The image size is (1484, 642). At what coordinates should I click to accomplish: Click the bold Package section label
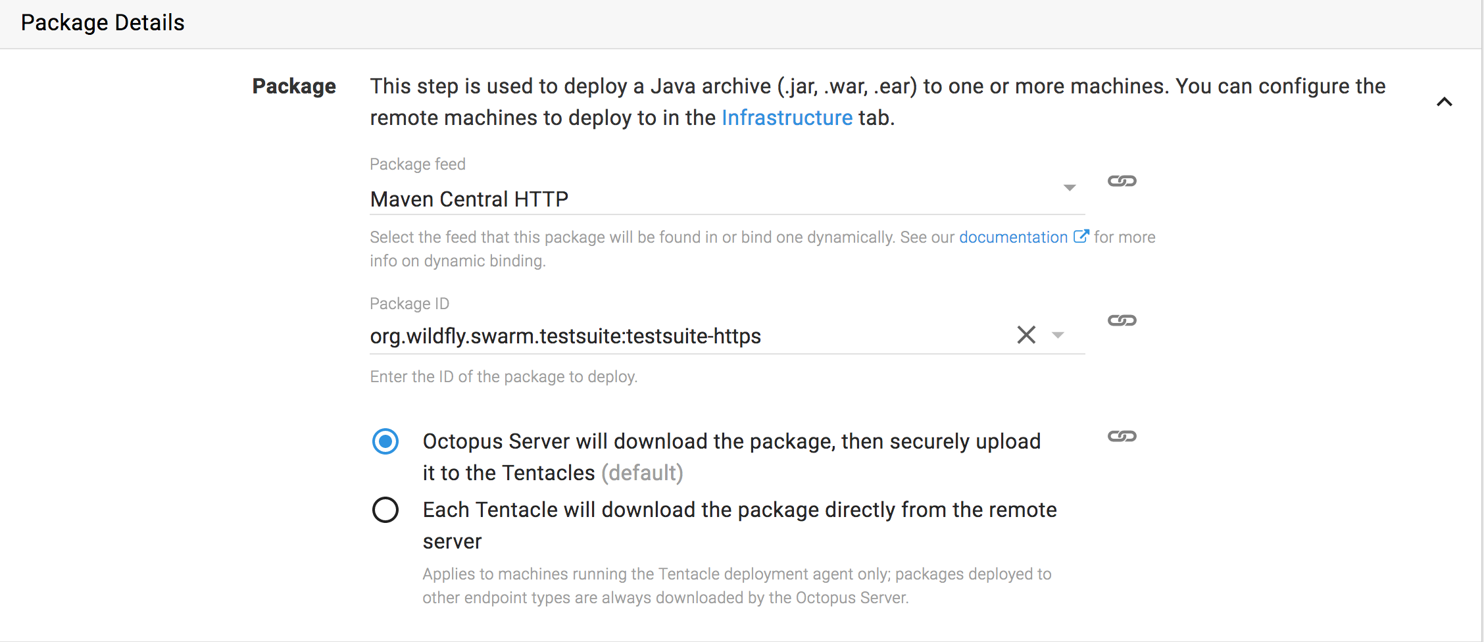[x=294, y=86]
